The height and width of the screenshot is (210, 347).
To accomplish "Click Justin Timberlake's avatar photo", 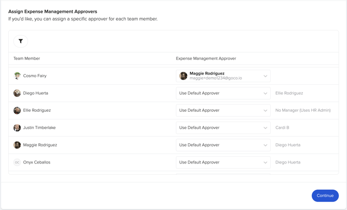I will pos(17,128).
